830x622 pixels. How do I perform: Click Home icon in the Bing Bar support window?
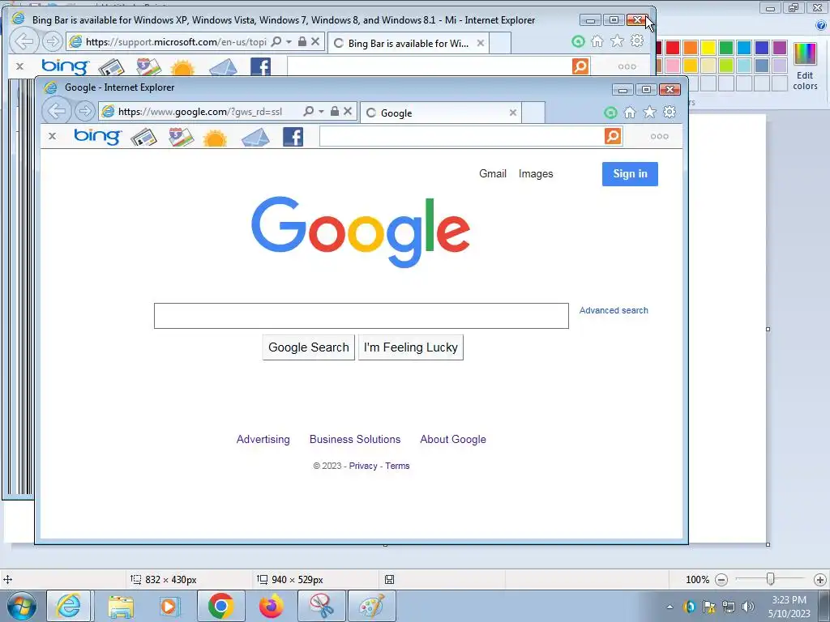597,41
